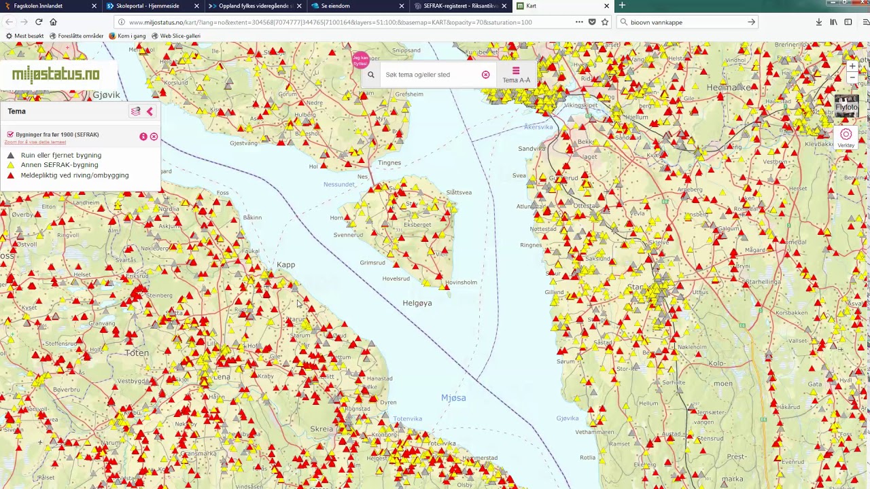Reload the current page
This screenshot has height=489, width=870.
click(x=39, y=22)
